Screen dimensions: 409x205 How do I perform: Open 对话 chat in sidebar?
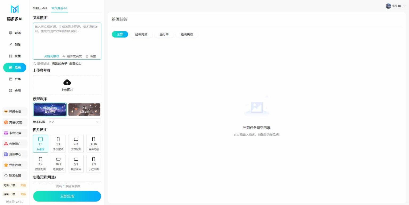(x=15, y=33)
